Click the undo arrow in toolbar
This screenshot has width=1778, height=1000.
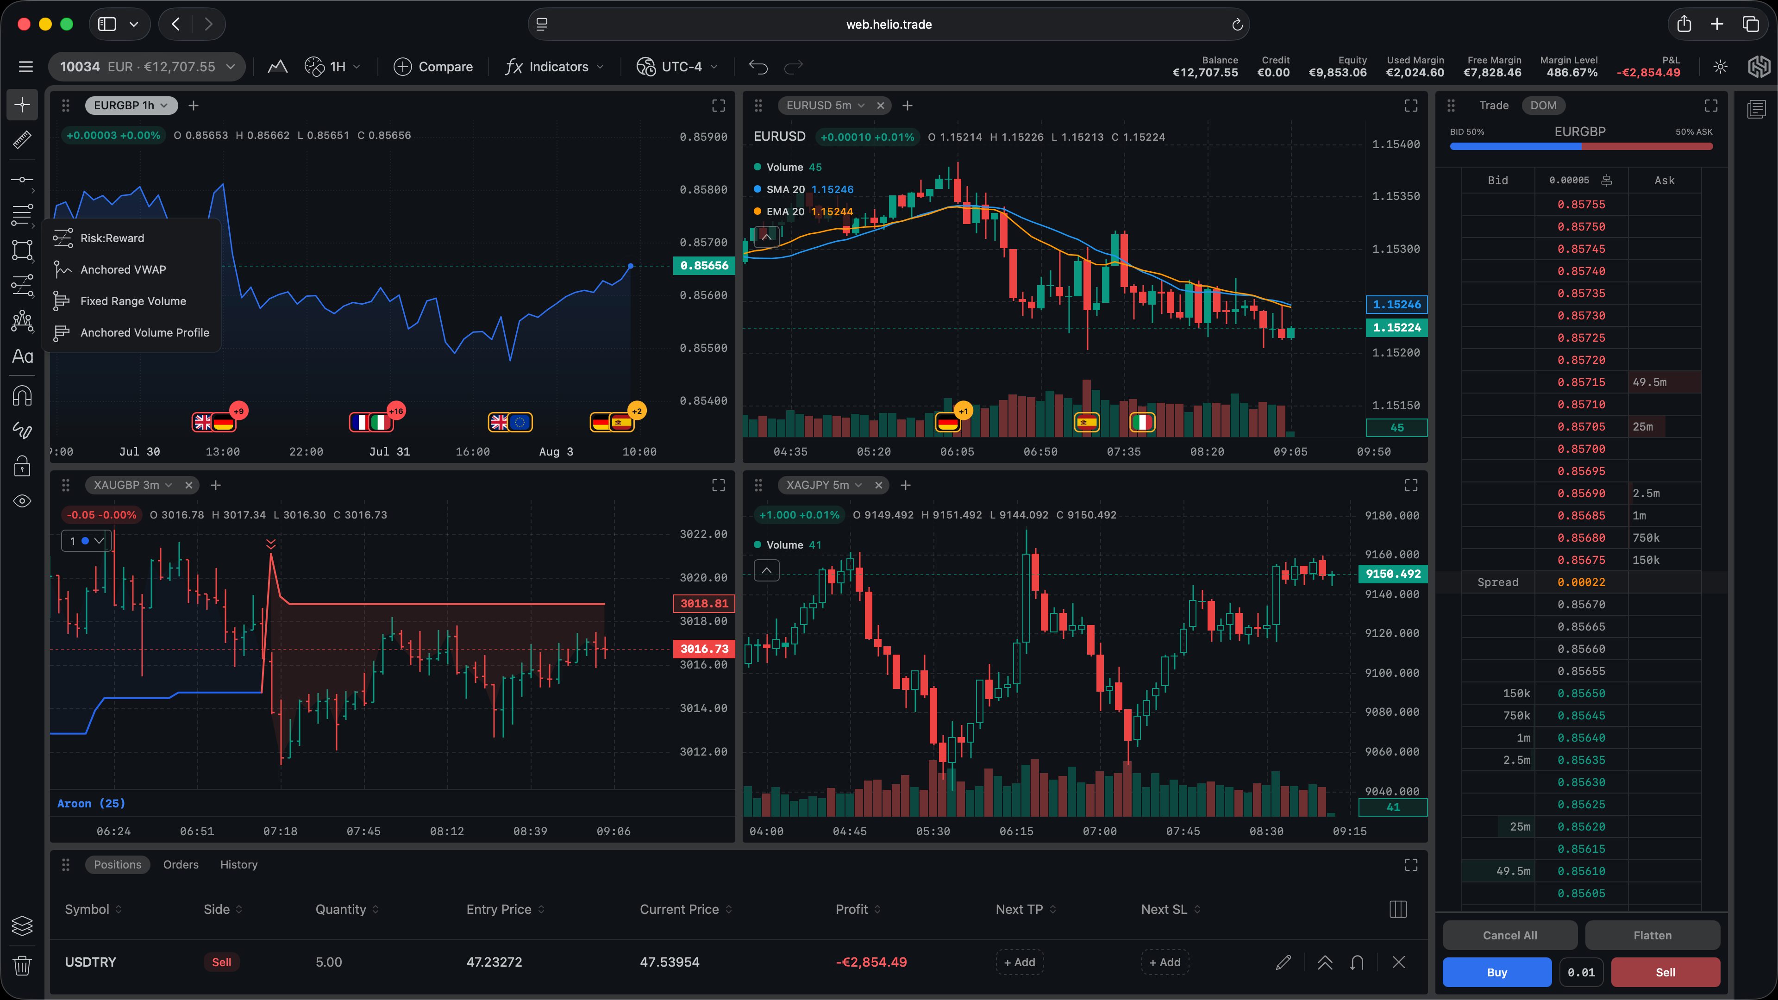coord(758,67)
